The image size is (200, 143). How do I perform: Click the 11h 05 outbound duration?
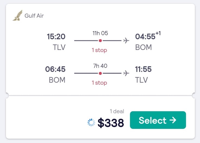100,33
